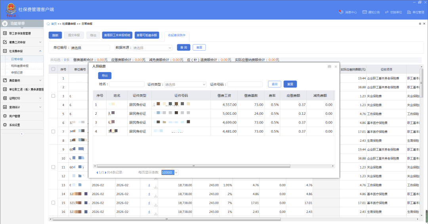This screenshot has height=224, width=428.
Task: Click the 导出 button in the 人员信息 dialog
Action: point(105,76)
